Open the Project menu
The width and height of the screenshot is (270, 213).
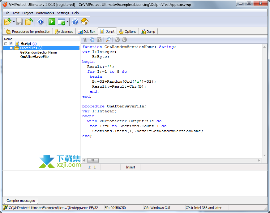pyautogui.click(x=28, y=13)
